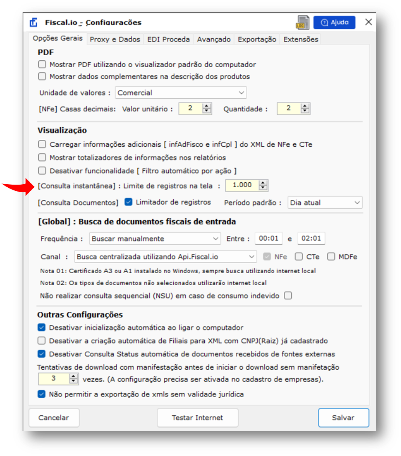Uncheck Desativar Consulta Status automática
The image size is (401, 456).
point(41,354)
